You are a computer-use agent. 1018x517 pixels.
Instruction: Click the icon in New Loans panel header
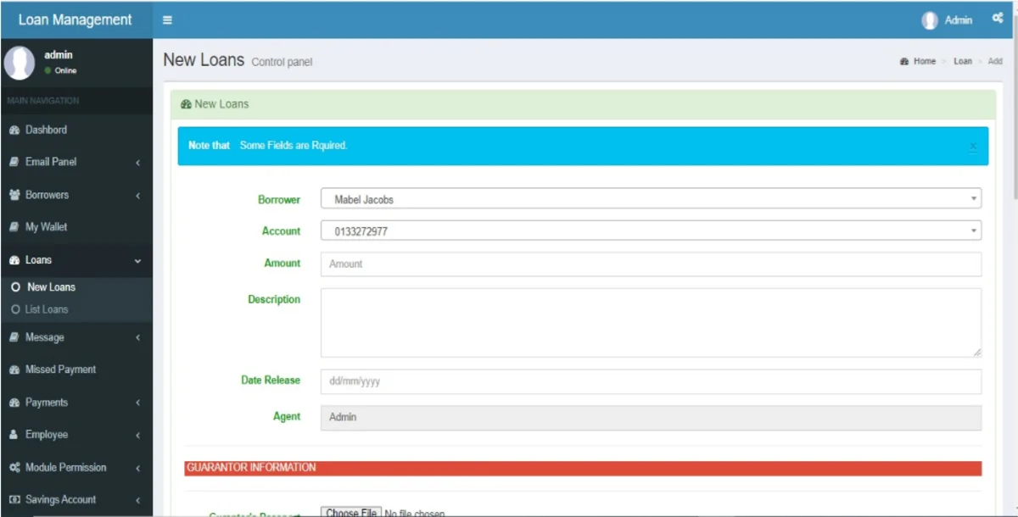point(186,104)
